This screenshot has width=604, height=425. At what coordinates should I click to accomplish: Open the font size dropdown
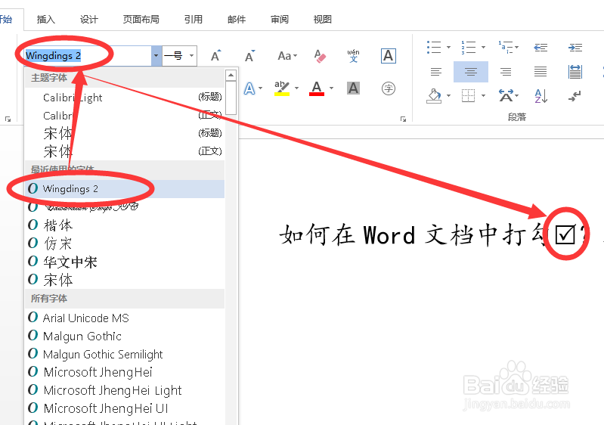click(x=191, y=56)
